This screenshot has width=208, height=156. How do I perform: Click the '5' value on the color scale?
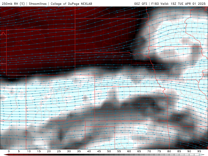coord(19,151)
